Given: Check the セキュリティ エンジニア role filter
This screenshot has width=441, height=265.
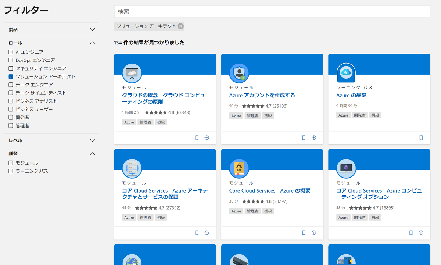Looking at the screenshot, I should click(11, 68).
